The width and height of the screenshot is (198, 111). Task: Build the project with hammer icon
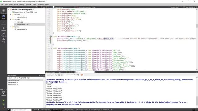pyautogui.click(x=3, y=108)
